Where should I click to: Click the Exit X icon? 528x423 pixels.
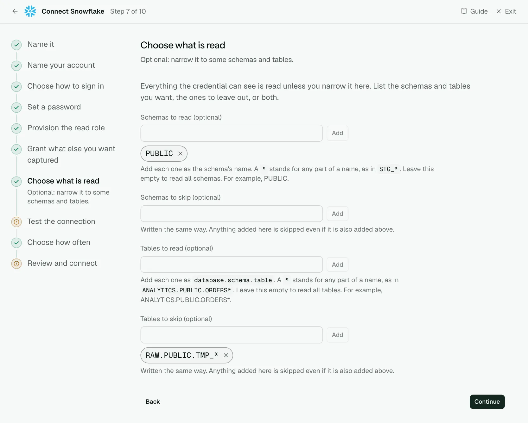[x=499, y=11]
